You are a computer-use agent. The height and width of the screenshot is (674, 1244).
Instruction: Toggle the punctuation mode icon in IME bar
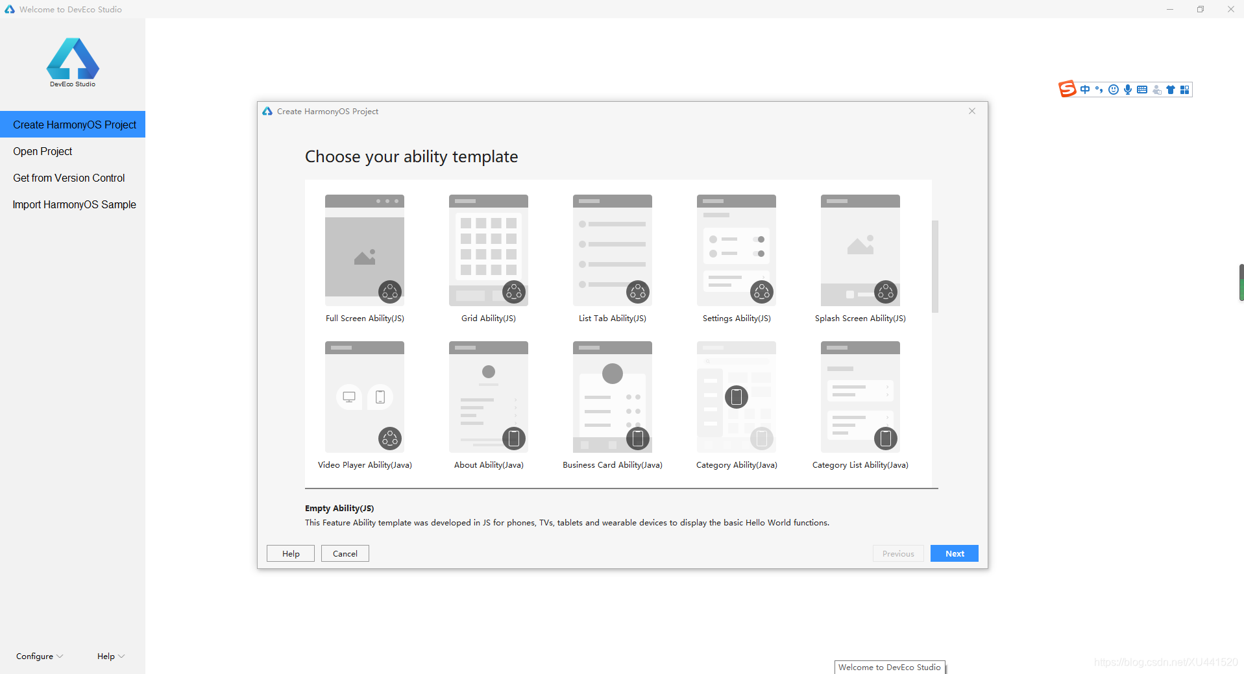[x=1099, y=90]
